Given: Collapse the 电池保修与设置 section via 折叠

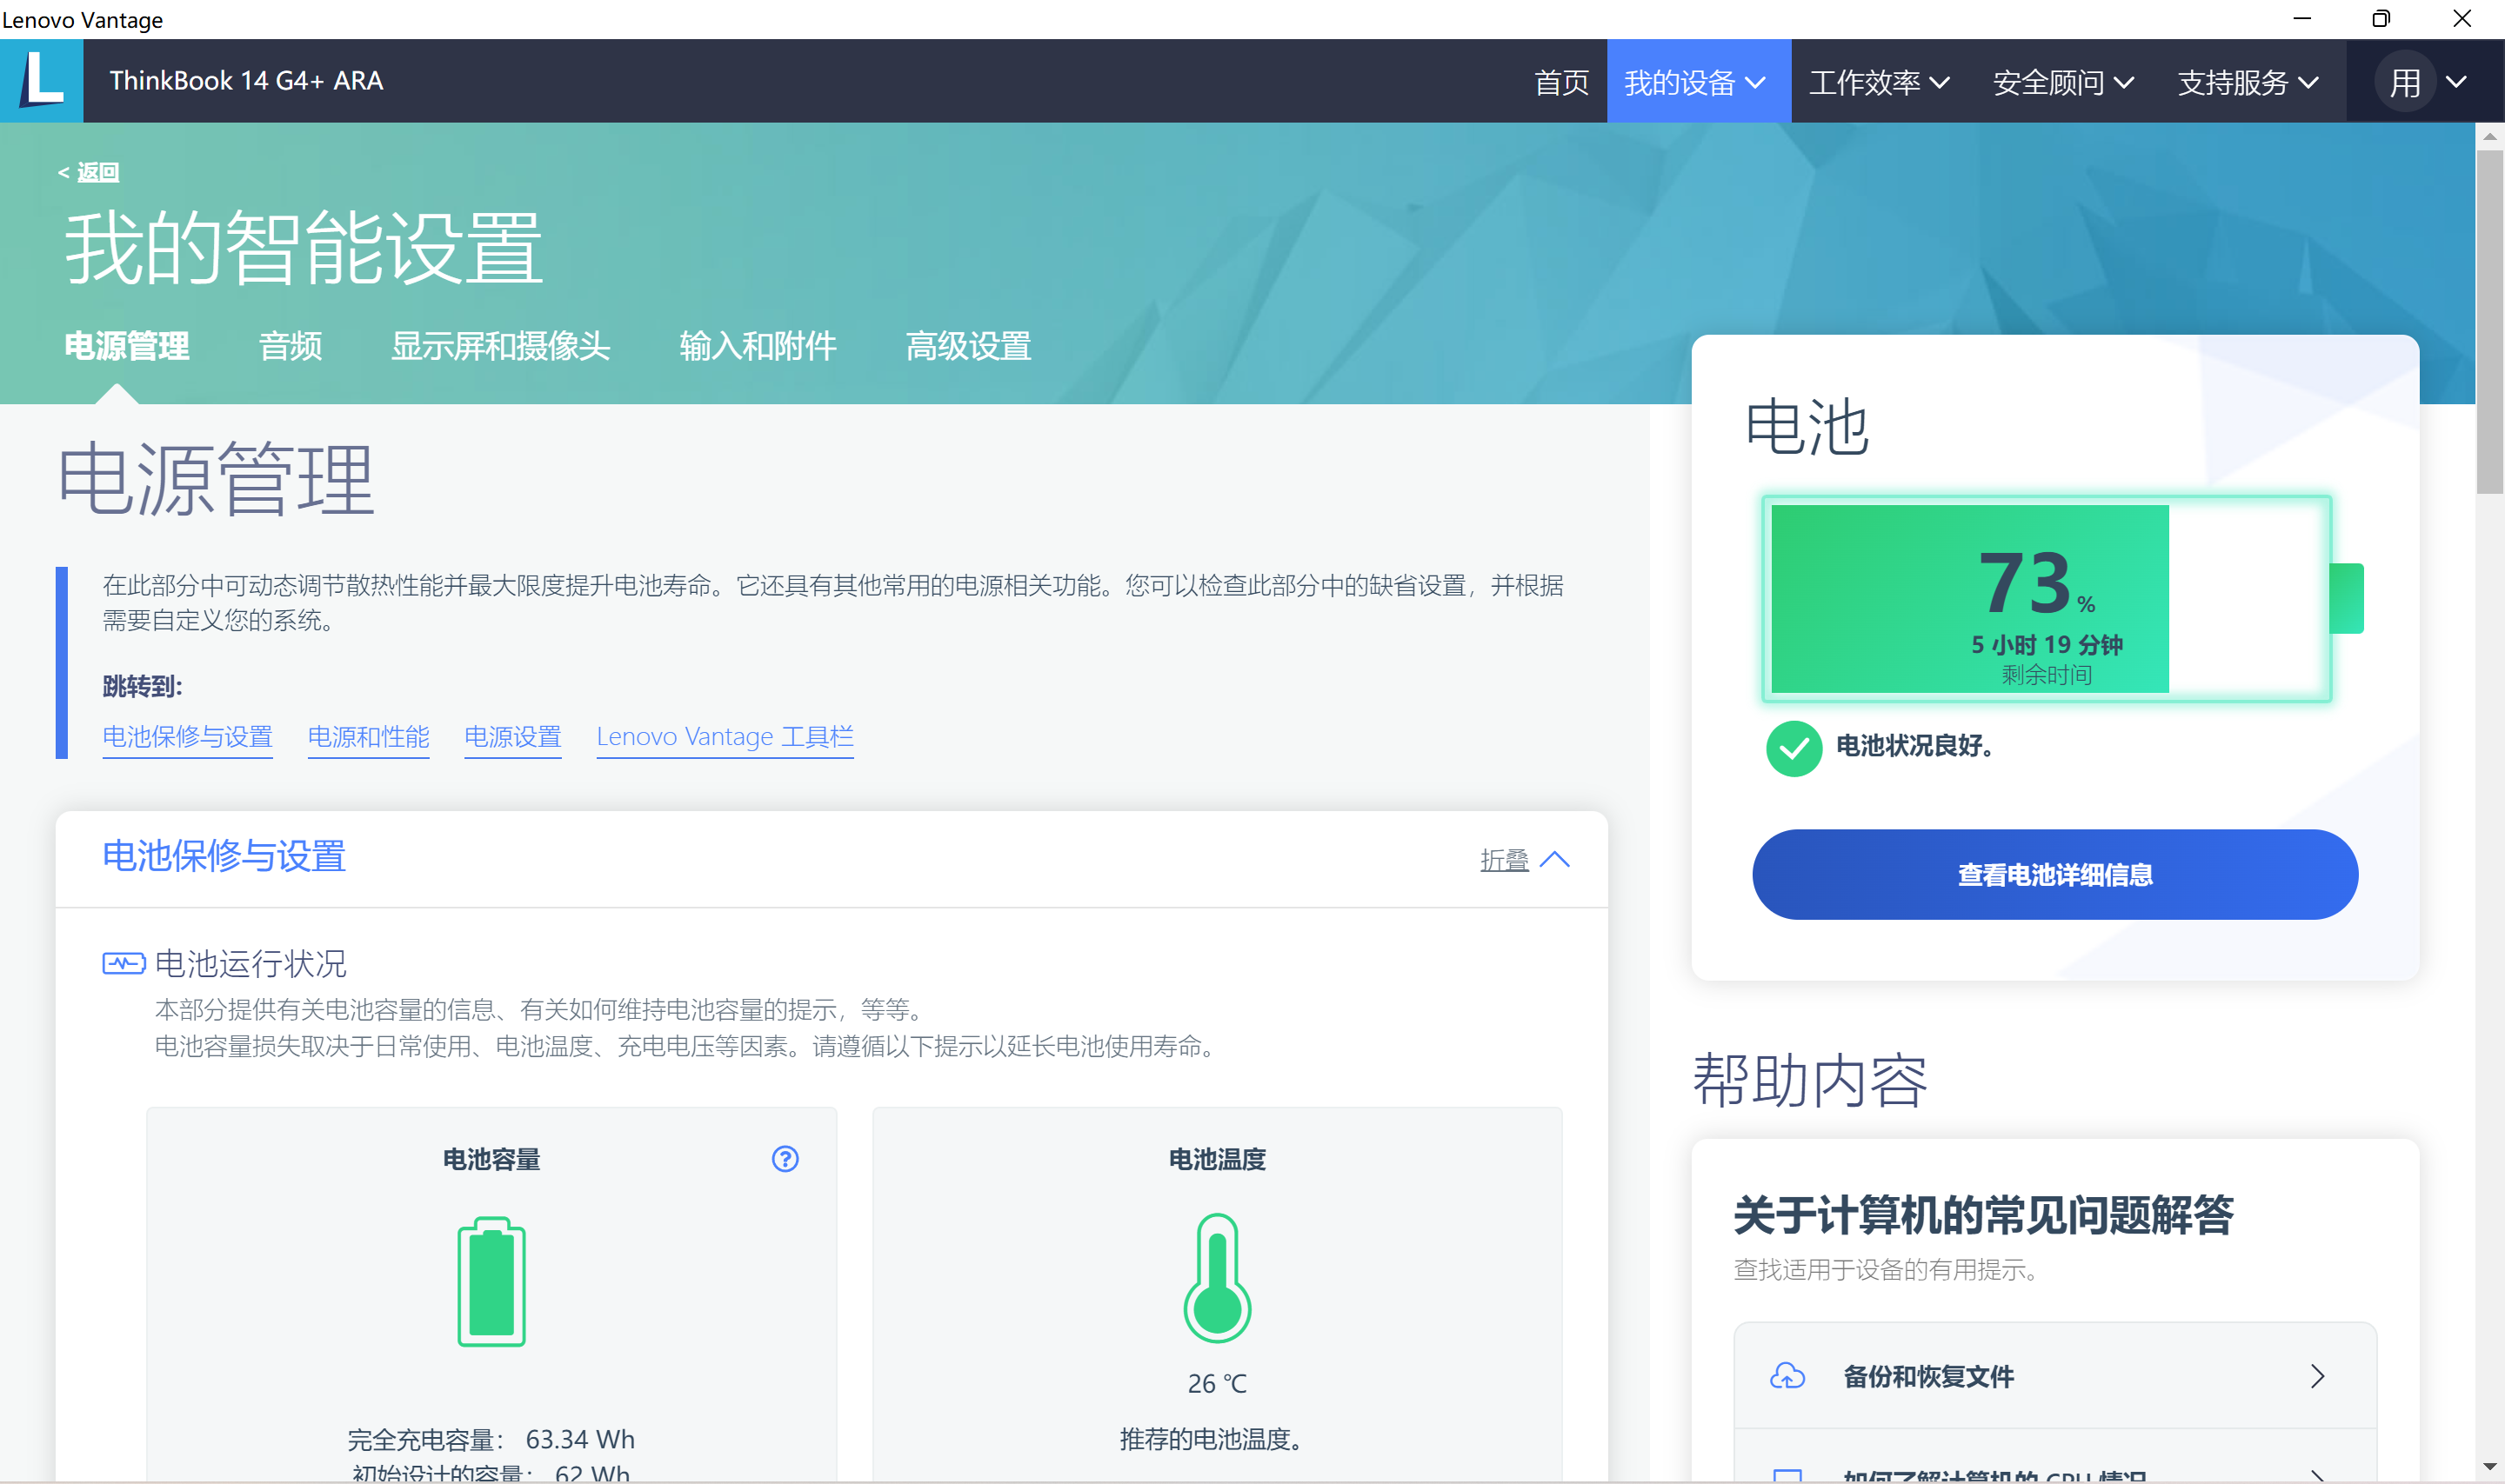Looking at the screenshot, I should pos(1526,860).
